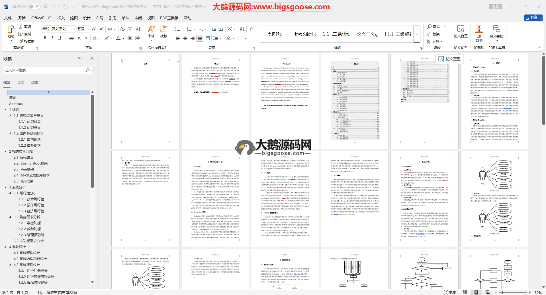Viewport: 546px width, 295px height.
Task: Open the font size dropdown (五号)
Action: [88, 29]
